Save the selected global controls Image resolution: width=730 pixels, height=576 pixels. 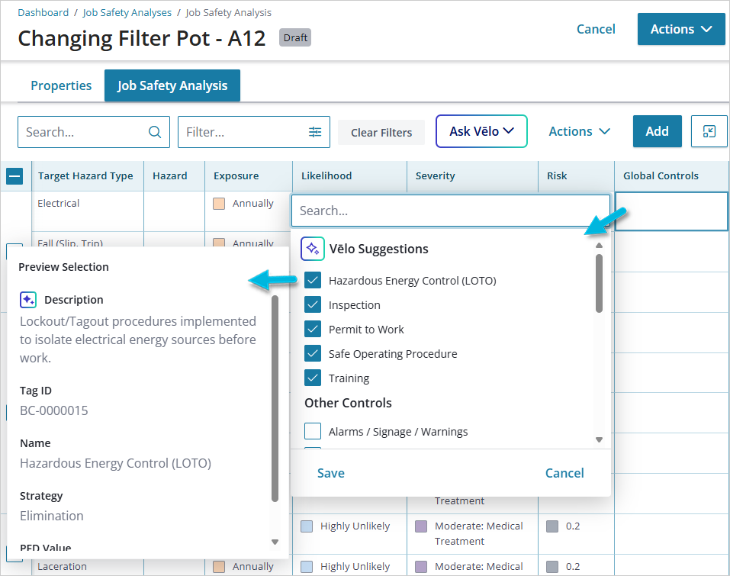331,473
